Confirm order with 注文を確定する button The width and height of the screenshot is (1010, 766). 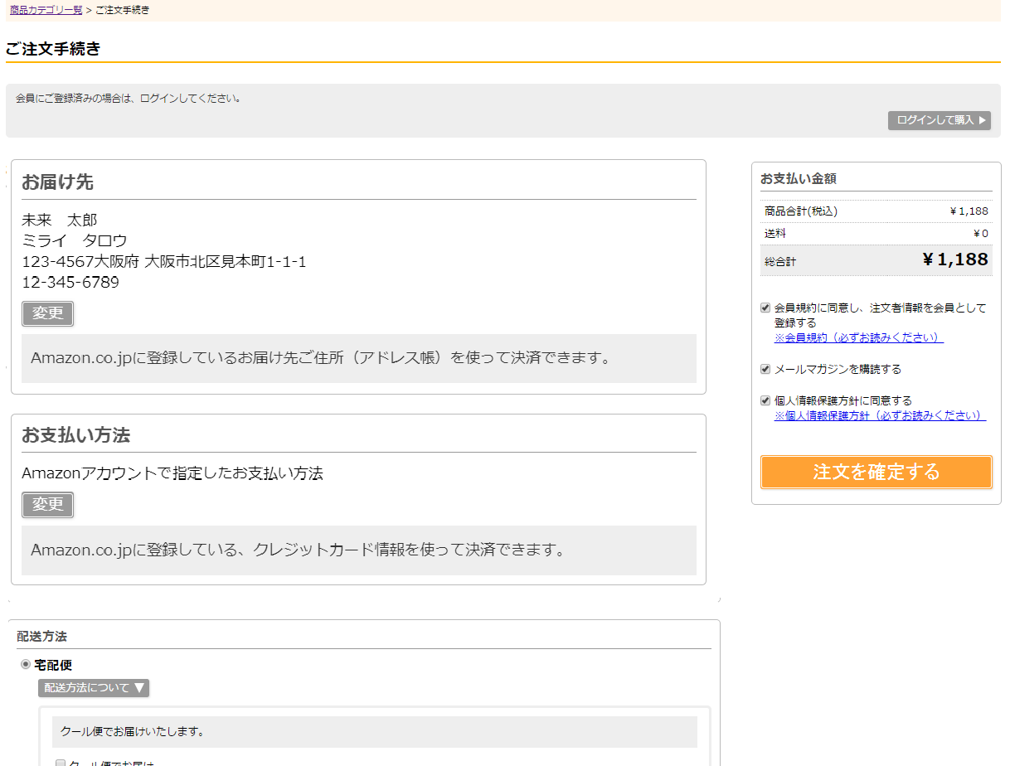click(x=876, y=472)
